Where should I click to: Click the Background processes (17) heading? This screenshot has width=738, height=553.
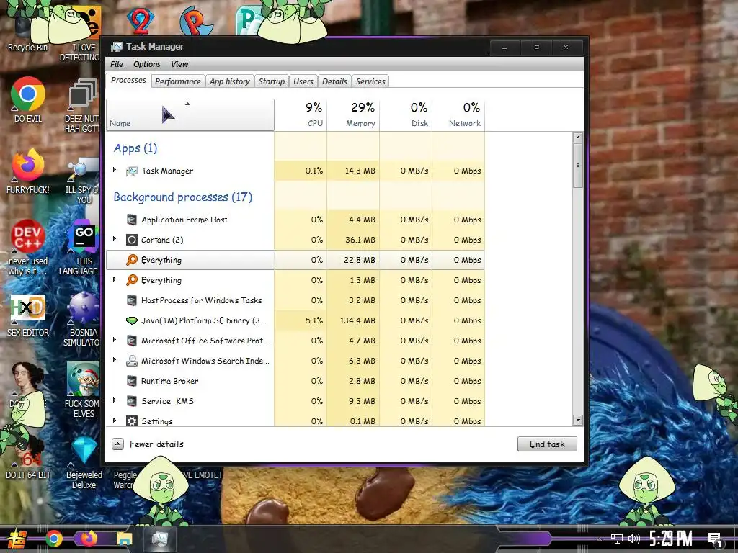(182, 197)
